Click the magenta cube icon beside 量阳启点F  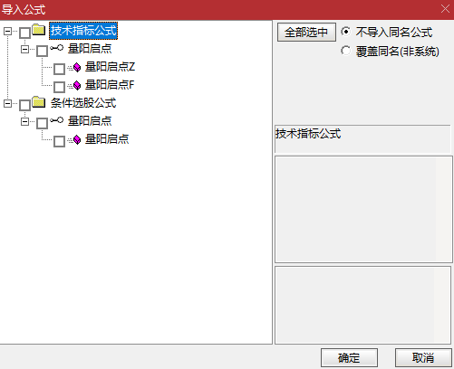pyautogui.click(x=77, y=85)
